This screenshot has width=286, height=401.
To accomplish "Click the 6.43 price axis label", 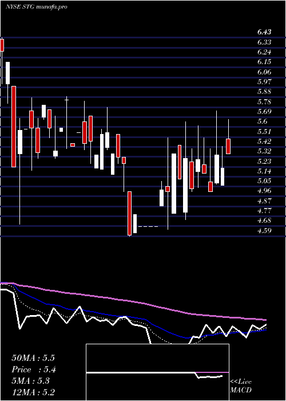I will pyautogui.click(x=264, y=32).
